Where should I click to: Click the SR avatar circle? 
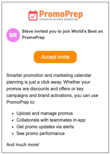[13, 35]
